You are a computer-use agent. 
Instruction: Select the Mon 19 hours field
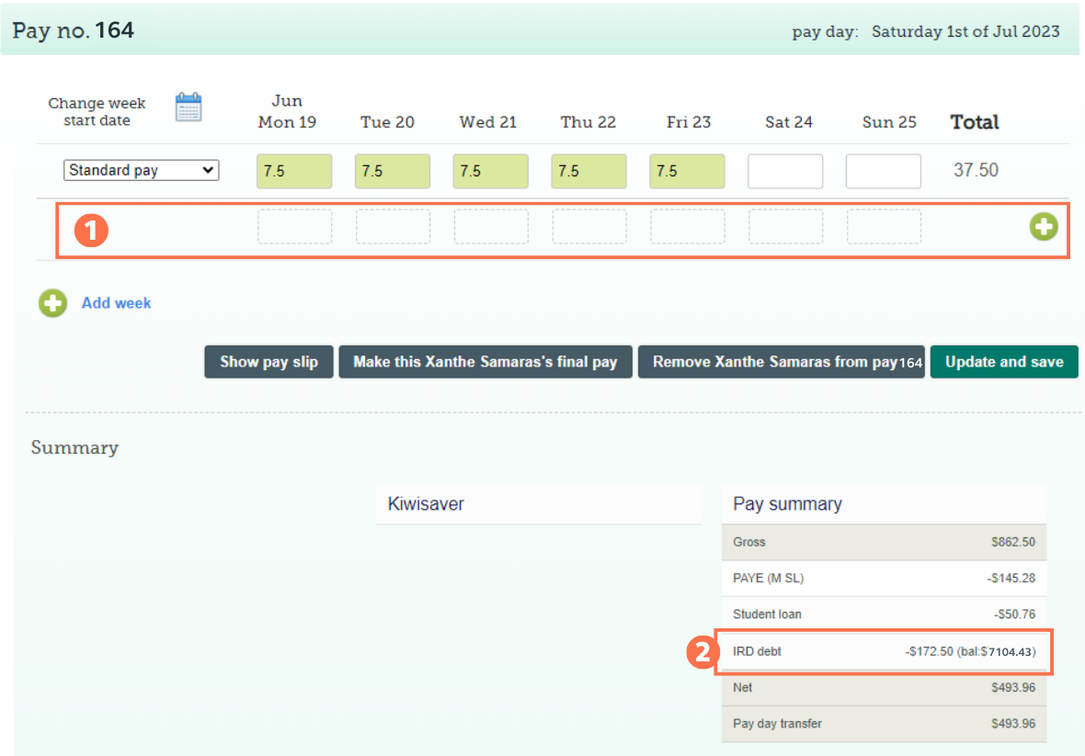point(294,171)
